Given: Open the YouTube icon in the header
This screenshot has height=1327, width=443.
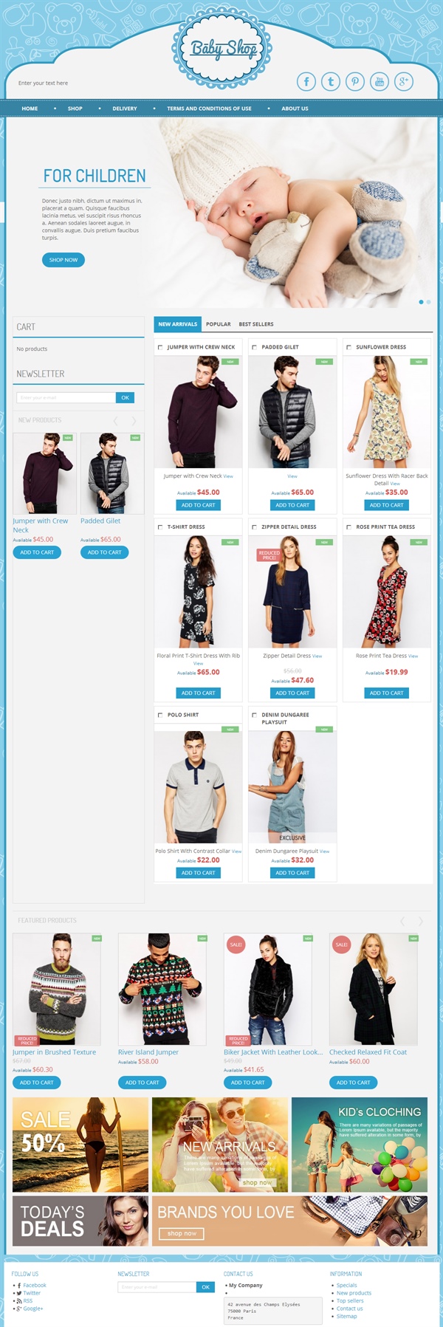Looking at the screenshot, I should (x=380, y=81).
